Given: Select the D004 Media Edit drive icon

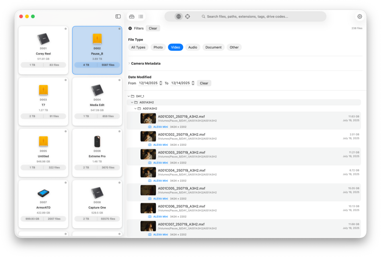Looking at the screenshot, I should coord(97,90).
